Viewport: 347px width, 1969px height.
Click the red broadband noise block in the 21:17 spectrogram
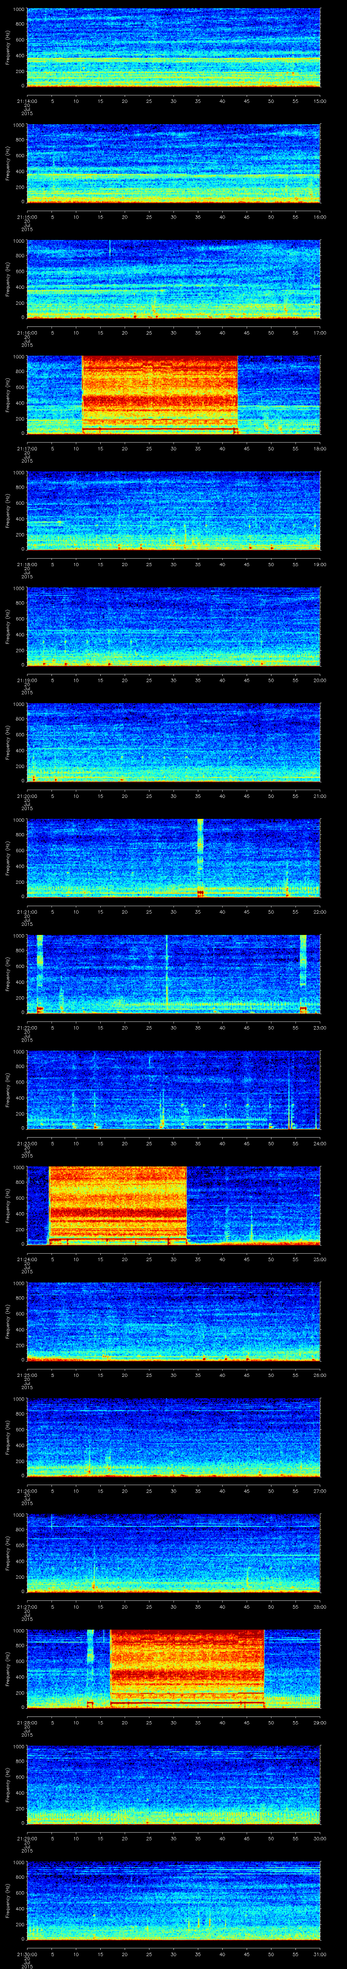point(159,394)
